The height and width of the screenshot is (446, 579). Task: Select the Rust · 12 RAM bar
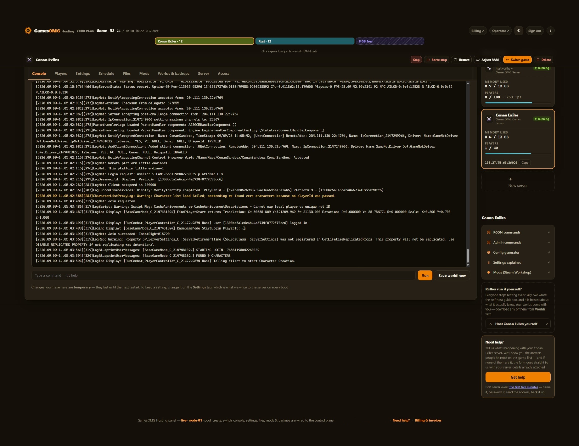pyautogui.click(x=305, y=41)
